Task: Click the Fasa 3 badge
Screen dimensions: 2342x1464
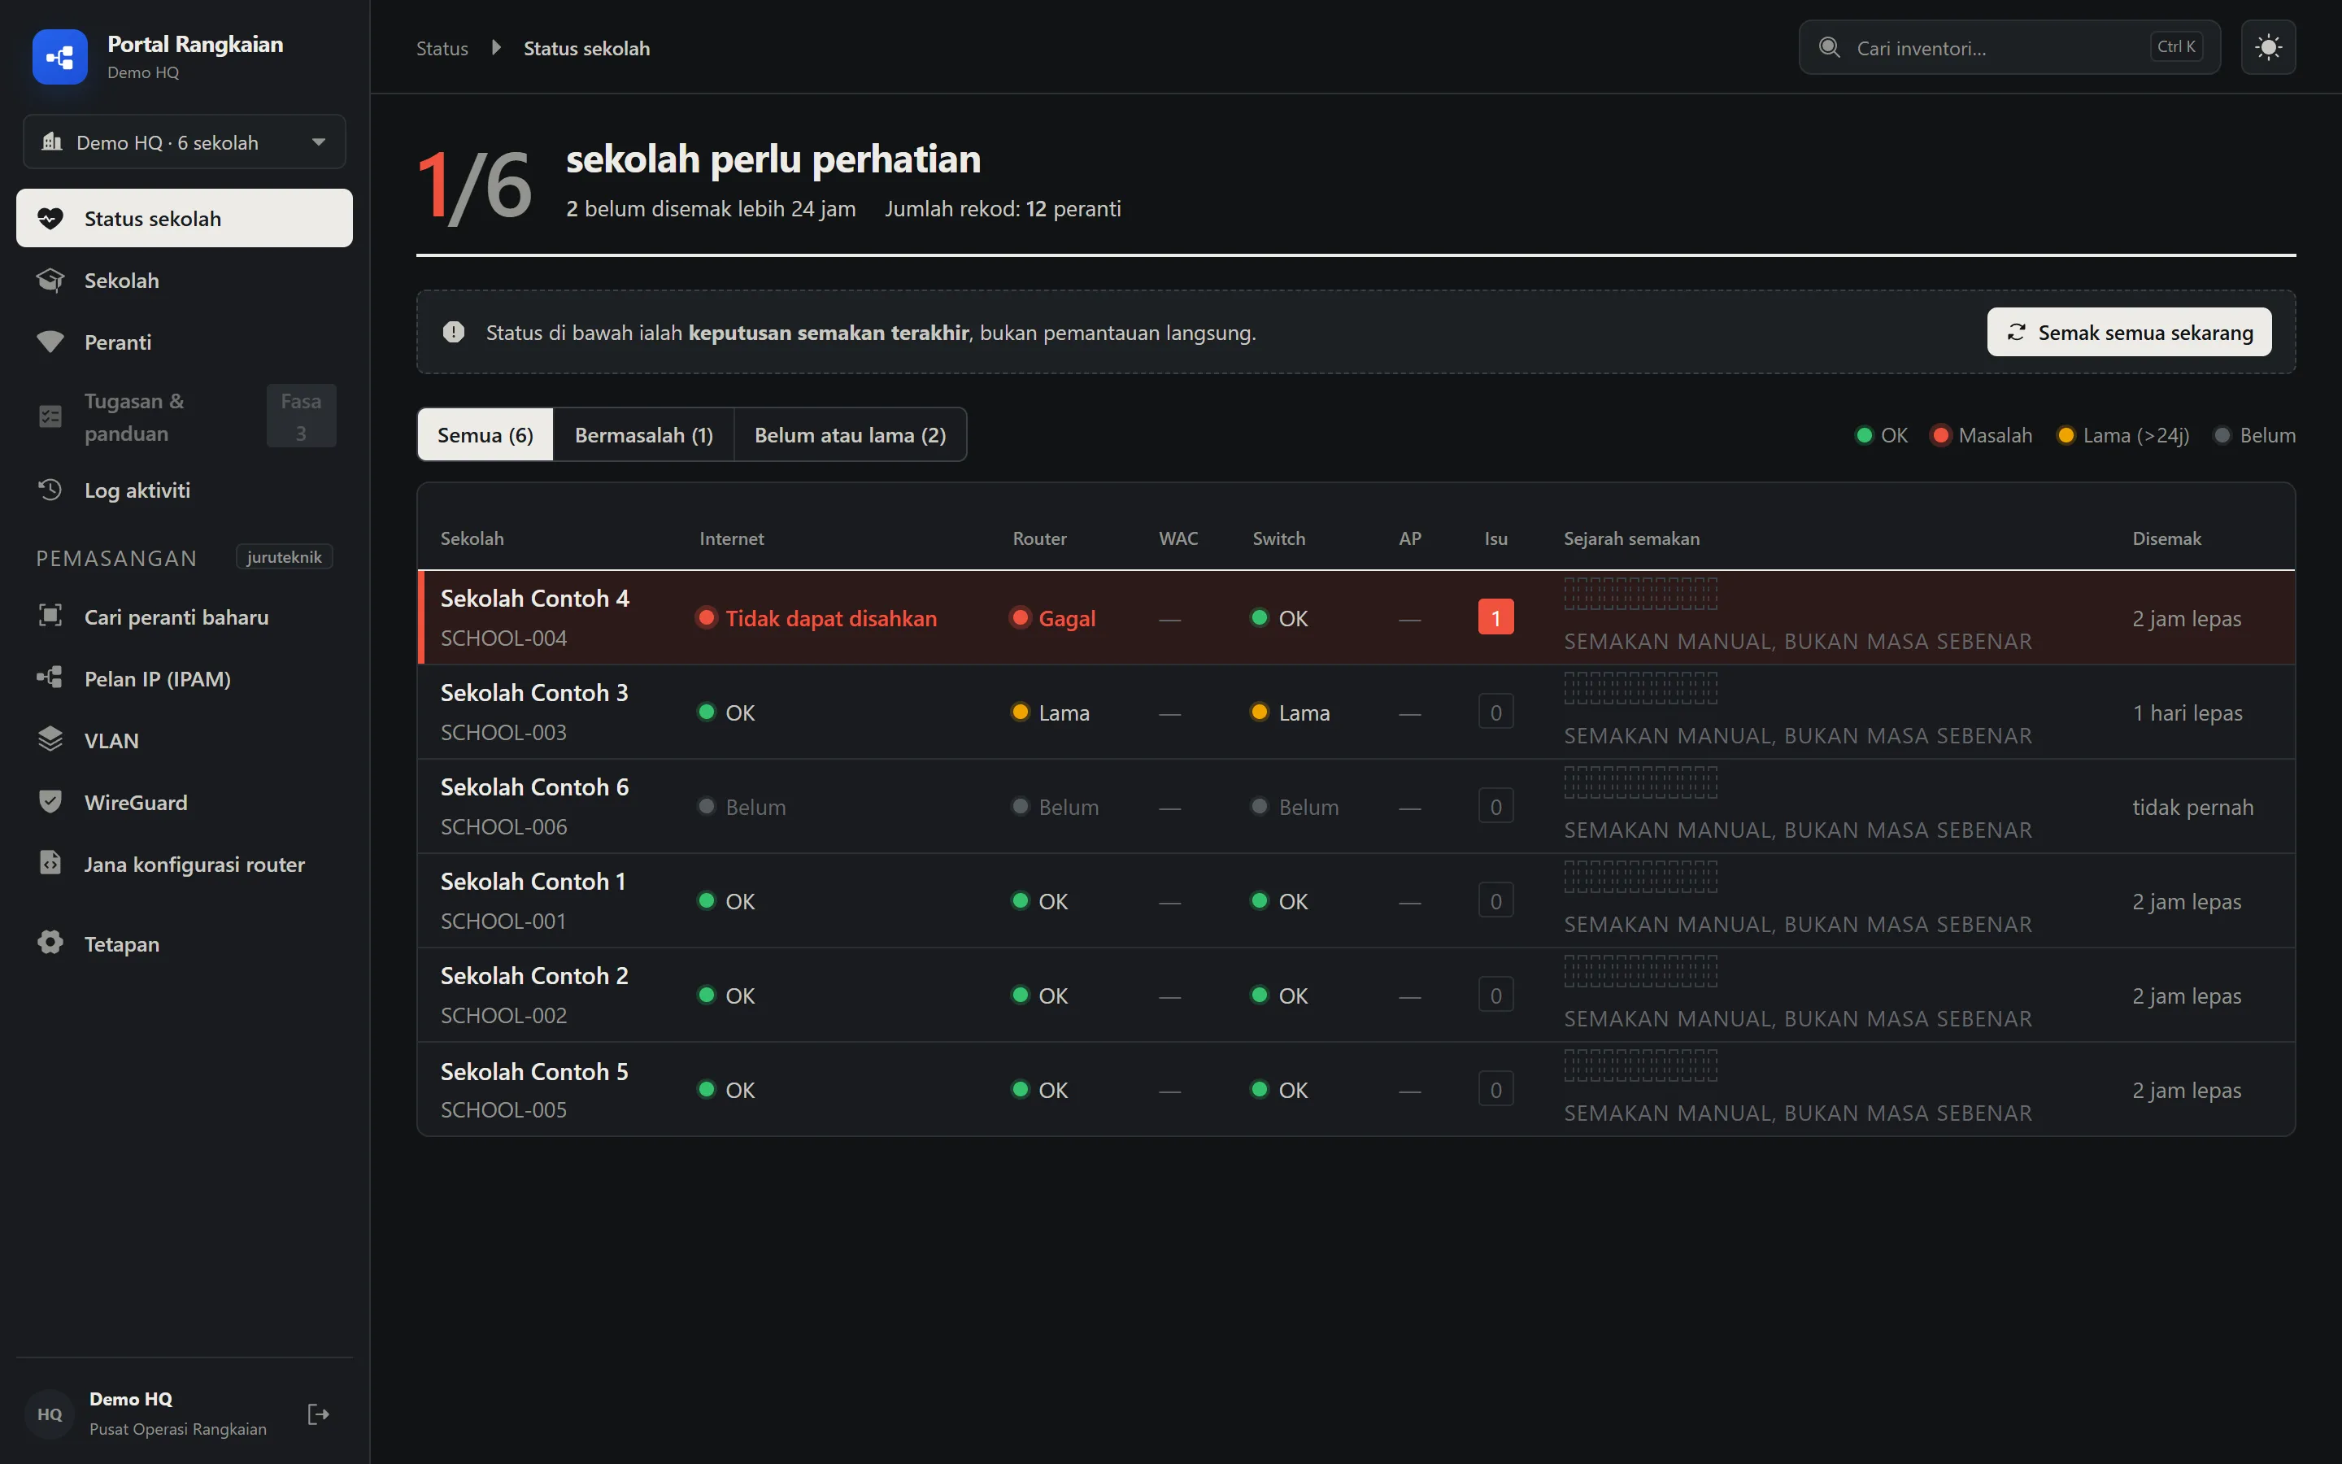Action: tap(301, 416)
